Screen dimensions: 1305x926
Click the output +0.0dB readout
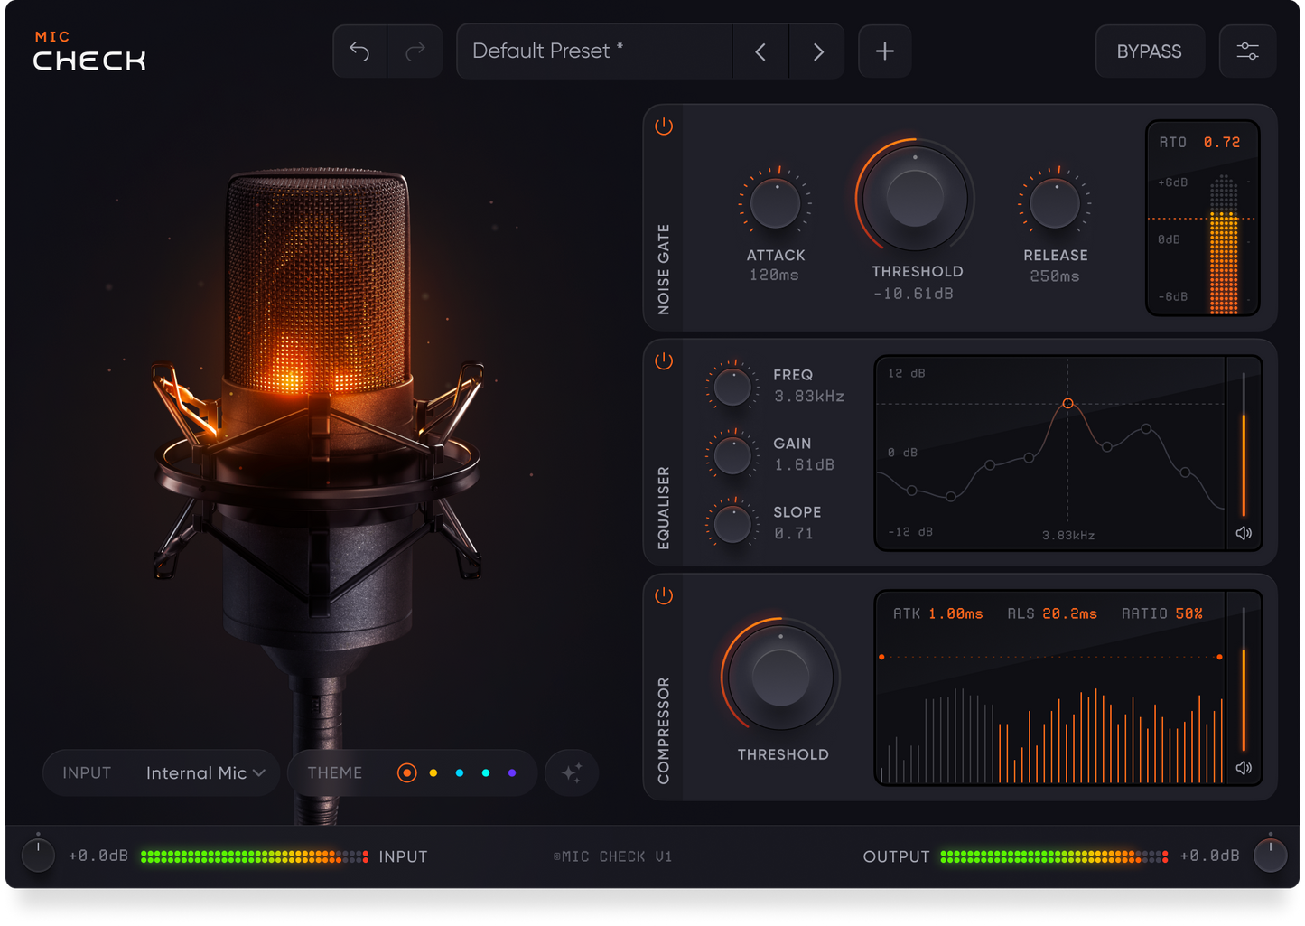[x=1209, y=856]
